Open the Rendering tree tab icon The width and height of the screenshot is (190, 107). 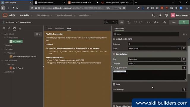coord(4,28)
